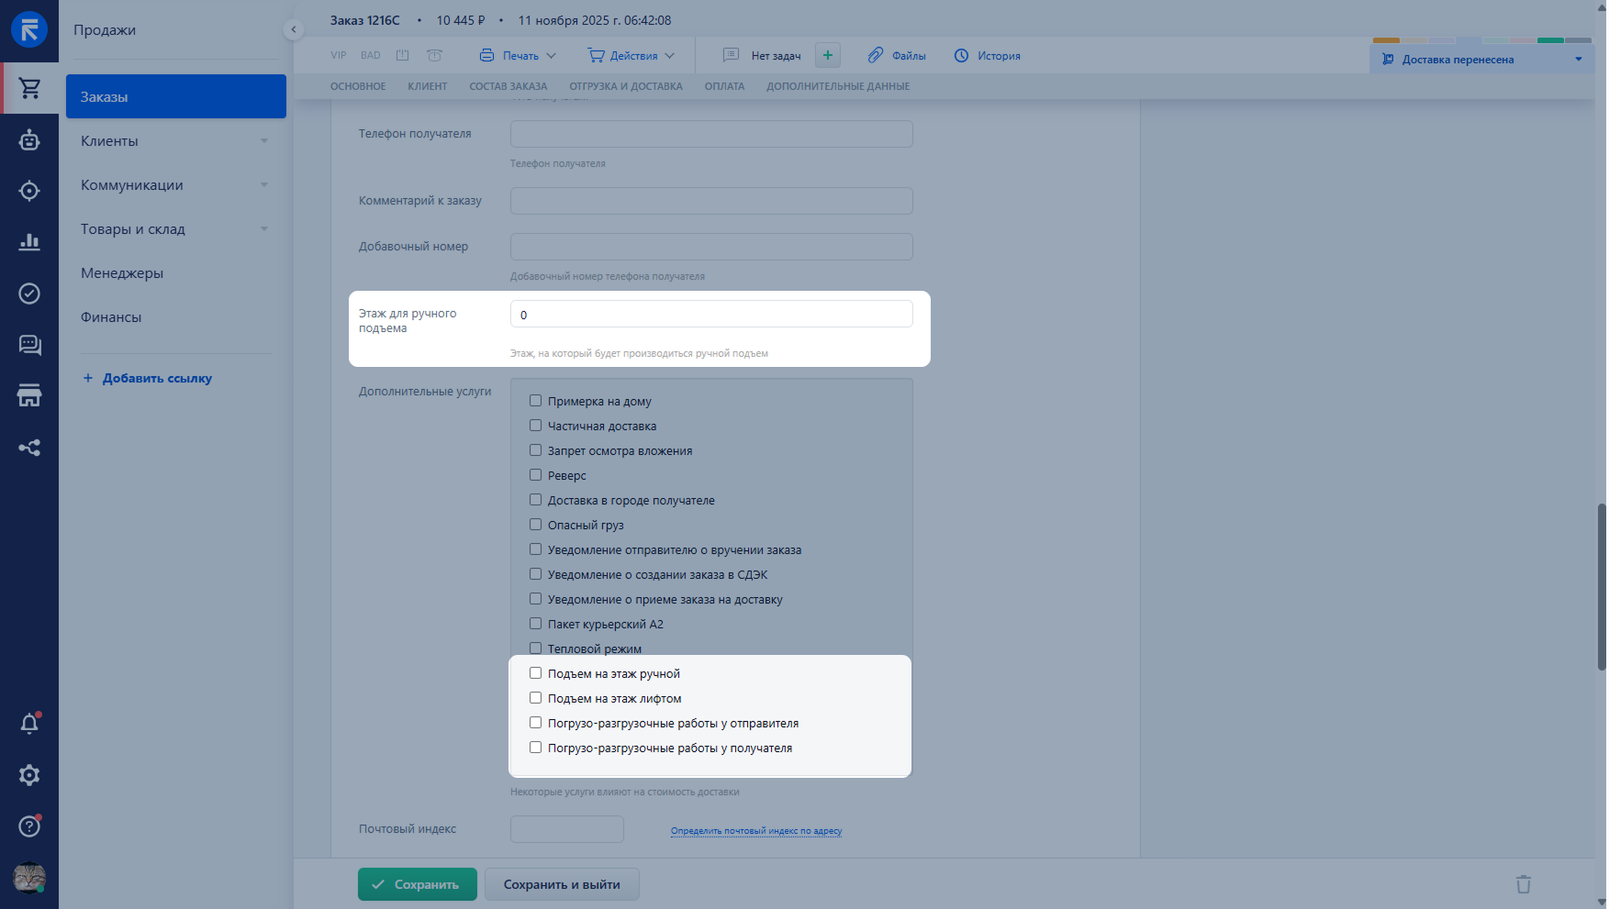Viewport: 1609px width, 909px height.
Task: Click the green "Сохранить" button
Action: coord(418,884)
